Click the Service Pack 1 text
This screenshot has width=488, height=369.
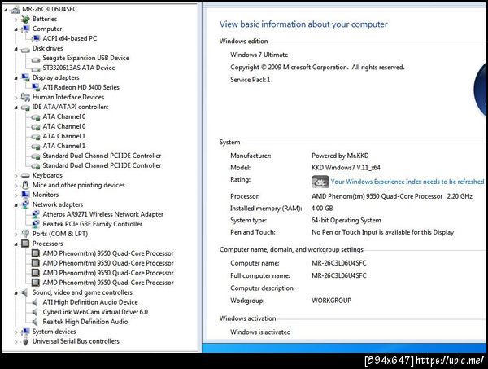pyautogui.click(x=251, y=80)
